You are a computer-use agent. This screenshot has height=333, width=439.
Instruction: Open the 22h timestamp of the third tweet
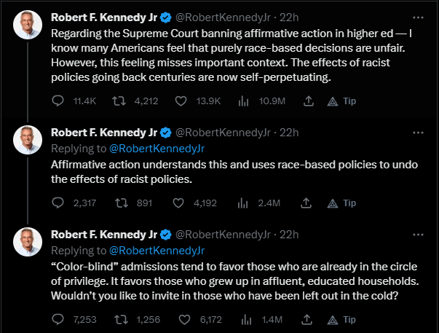[289, 234]
